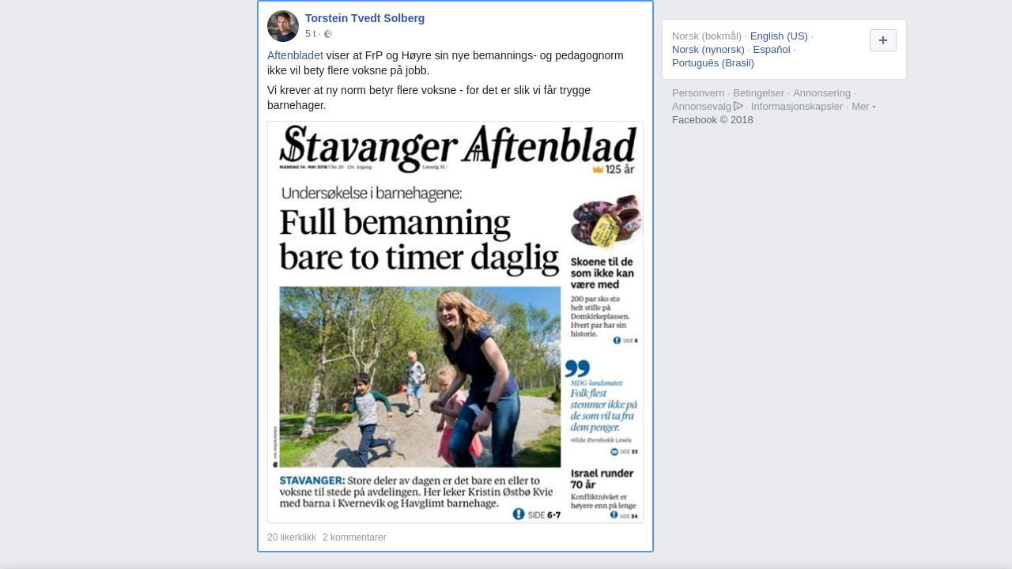The height and width of the screenshot is (569, 1012).
Task: Switch language to English (US)
Action: pyautogui.click(x=779, y=36)
